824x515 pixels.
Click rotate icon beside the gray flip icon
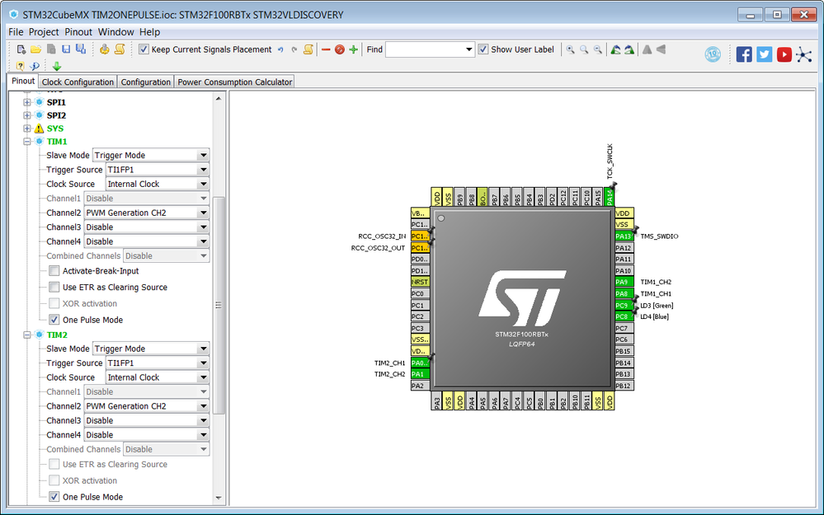(629, 50)
